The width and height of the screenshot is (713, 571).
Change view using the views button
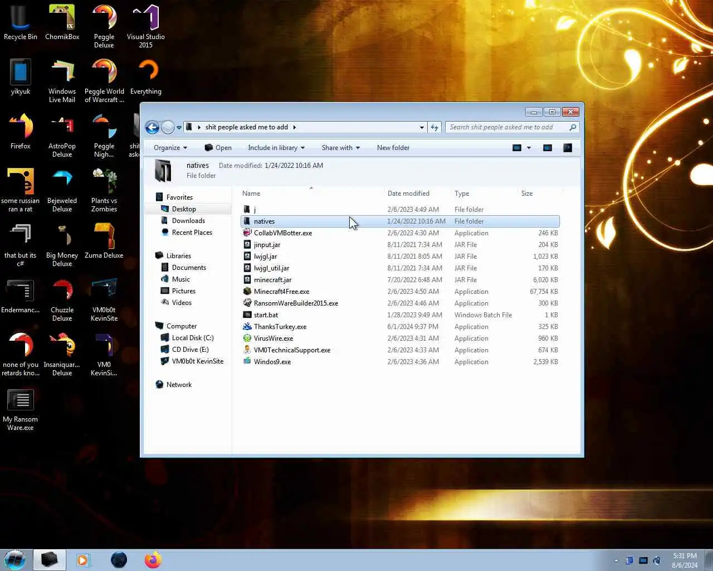click(517, 148)
